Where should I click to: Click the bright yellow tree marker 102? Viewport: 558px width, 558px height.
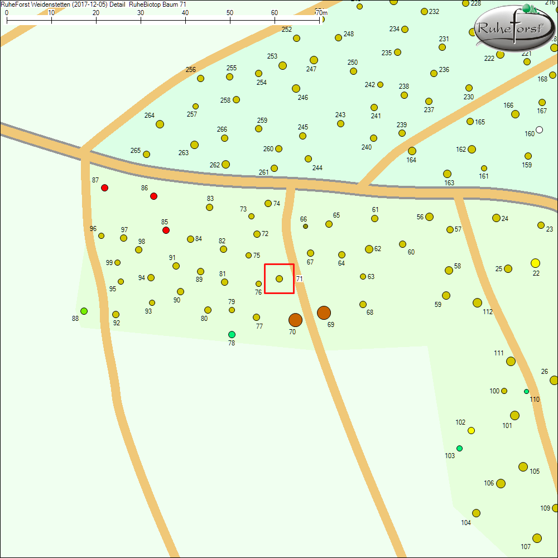click(471, 430)
